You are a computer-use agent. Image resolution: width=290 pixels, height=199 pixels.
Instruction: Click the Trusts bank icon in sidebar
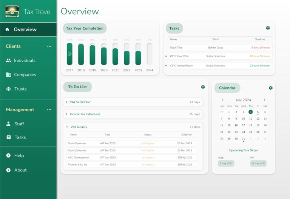8,89
